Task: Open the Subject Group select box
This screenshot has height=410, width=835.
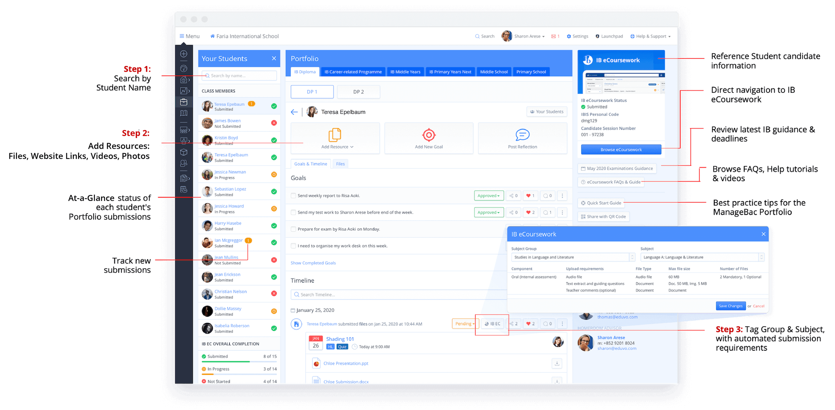Action: (x=573, y=257)
